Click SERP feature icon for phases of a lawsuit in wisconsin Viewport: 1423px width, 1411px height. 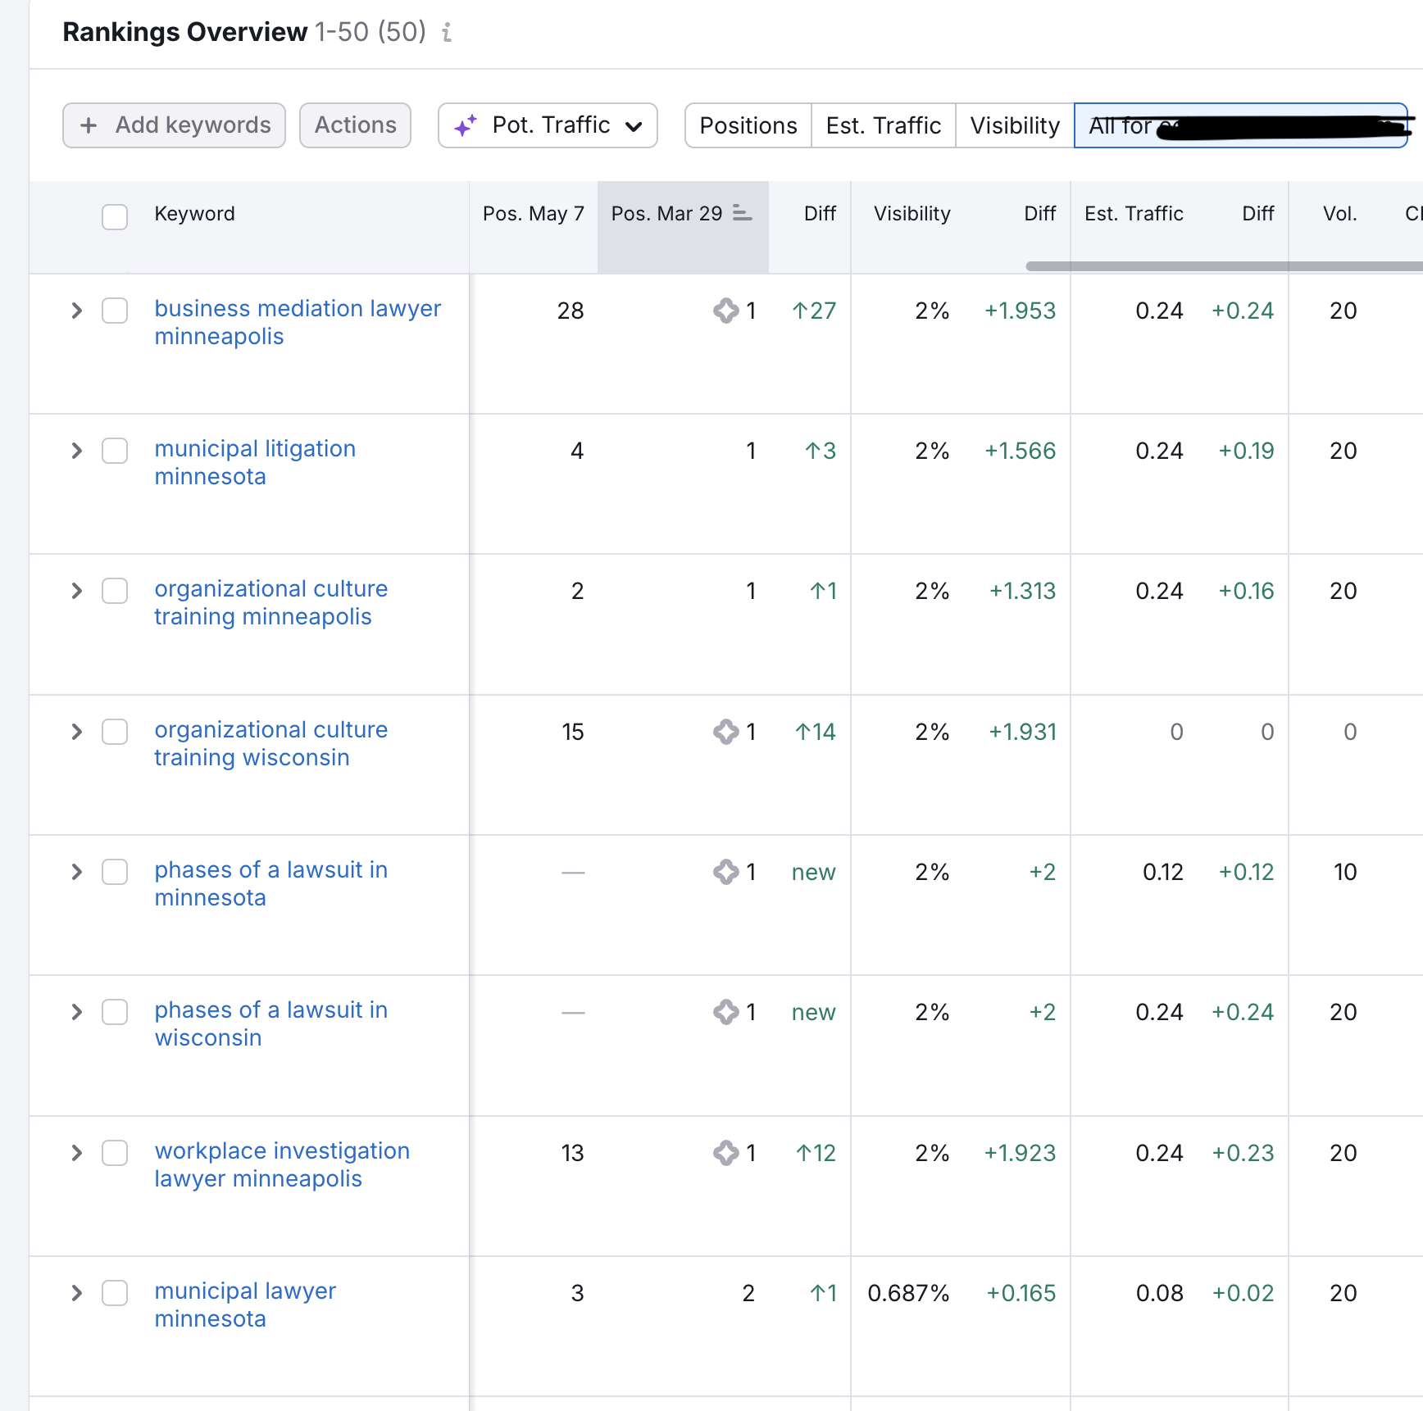click(x=725, y=1012)
